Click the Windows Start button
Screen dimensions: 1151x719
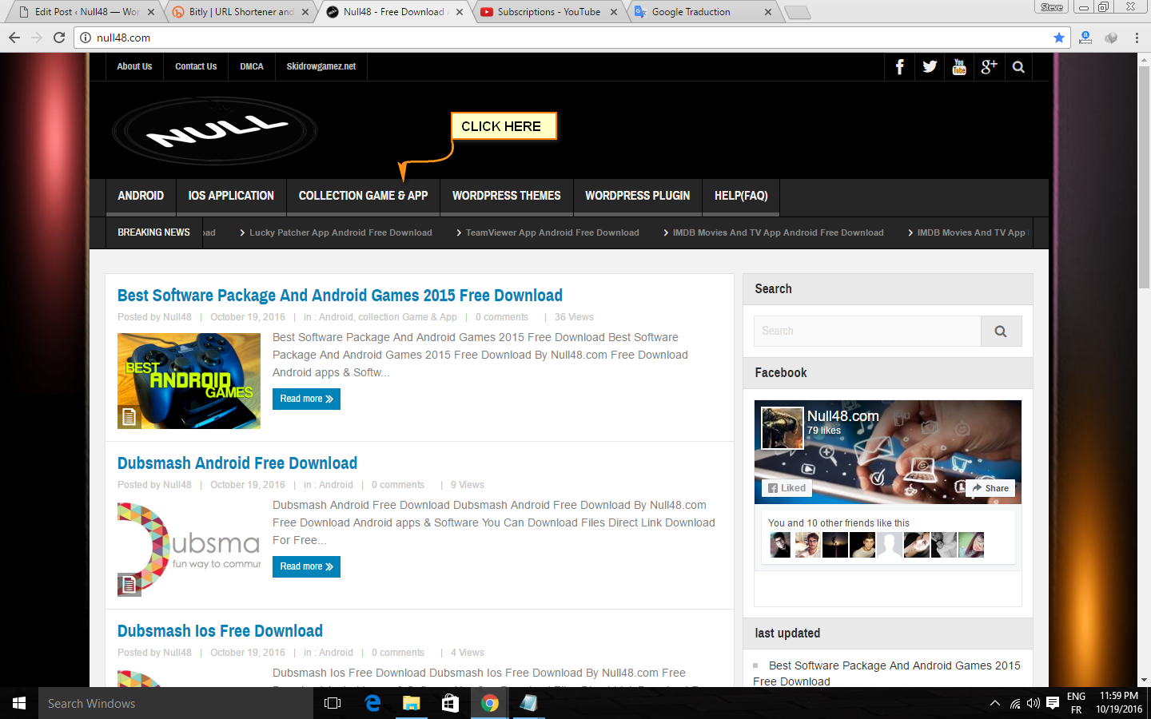[x=19, y=703]
